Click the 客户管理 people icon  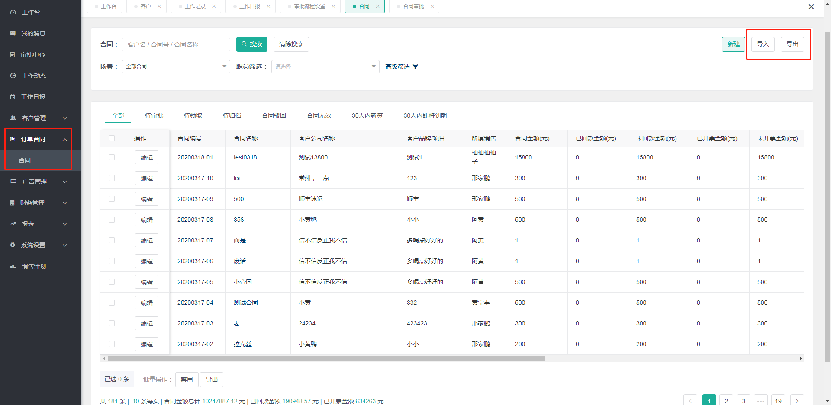13,118
